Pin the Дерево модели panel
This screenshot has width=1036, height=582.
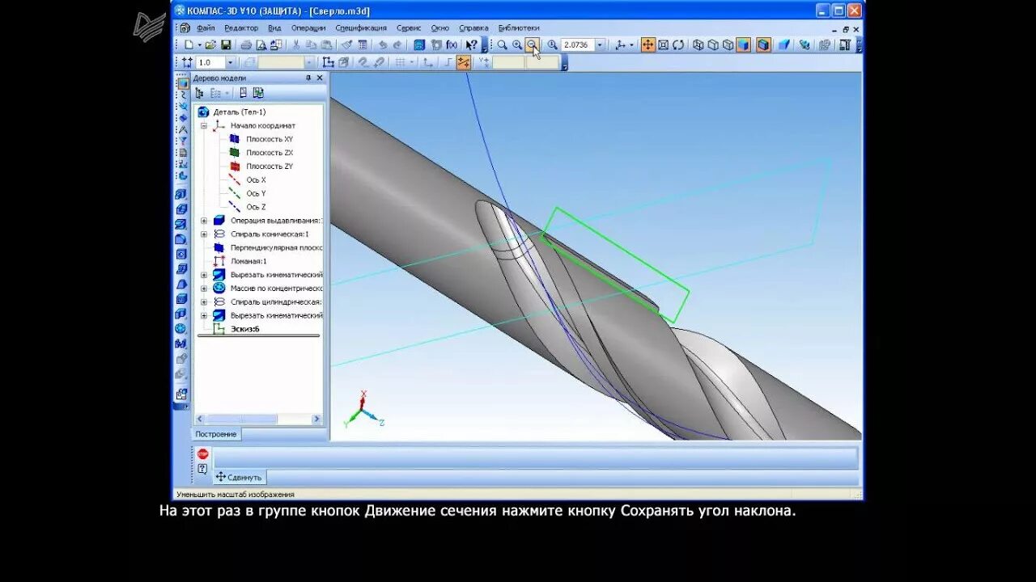(308, 78)
